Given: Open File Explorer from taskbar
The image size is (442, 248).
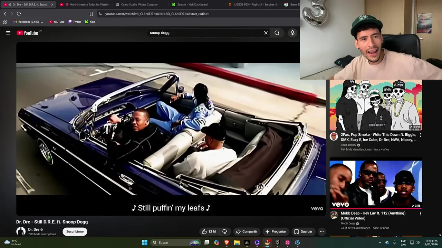Looking at the screenshot, I should click(237, 242).
